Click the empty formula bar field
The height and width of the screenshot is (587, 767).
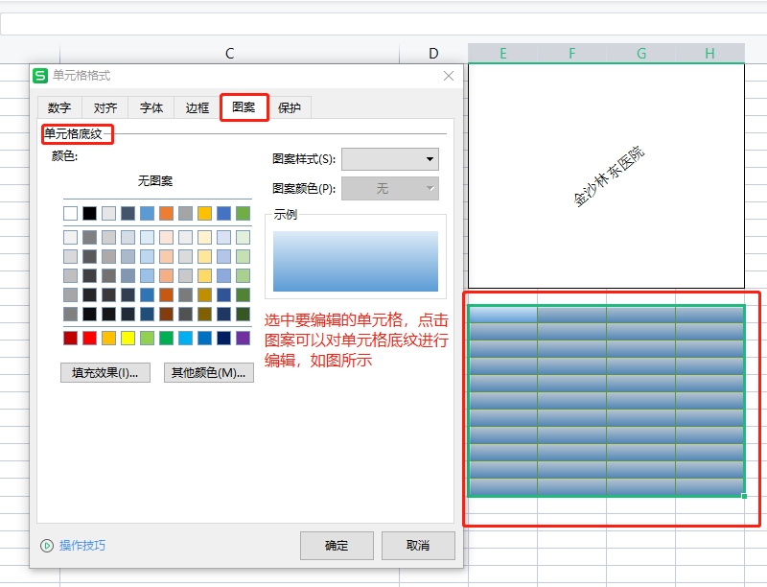coord(383,24)
